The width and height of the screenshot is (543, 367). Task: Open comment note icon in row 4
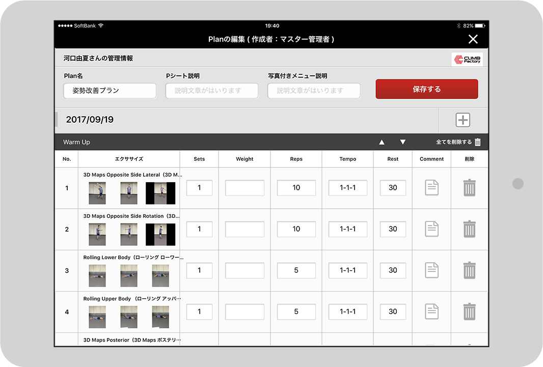(431, 312)
